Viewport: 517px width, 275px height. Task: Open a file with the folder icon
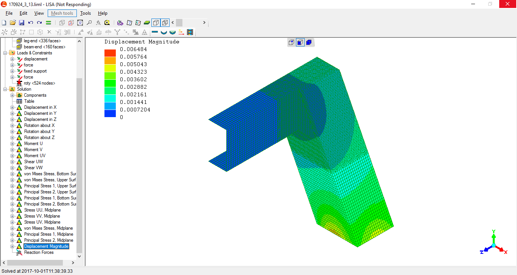[13, 23]
